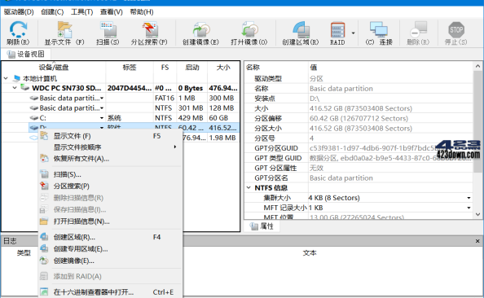Expand 显示文件按顺序 submenu
The height and width of the screenshot is (298, 484).
pos(111,147)
